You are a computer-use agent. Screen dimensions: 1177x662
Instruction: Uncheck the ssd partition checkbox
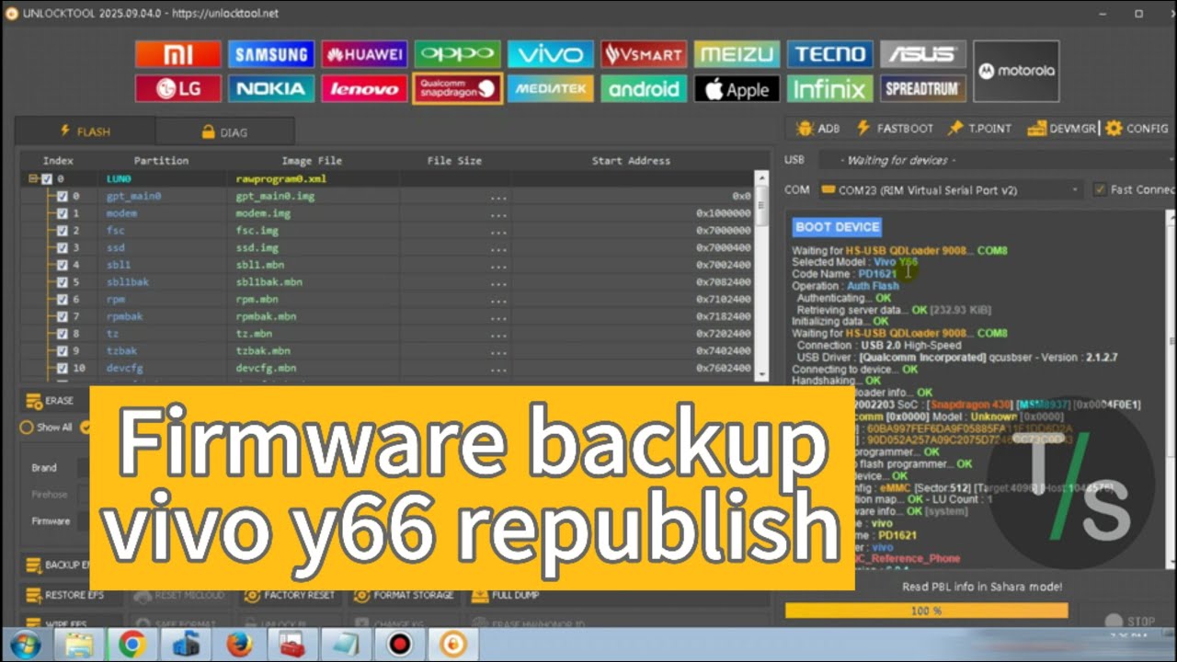coord(62,247)
